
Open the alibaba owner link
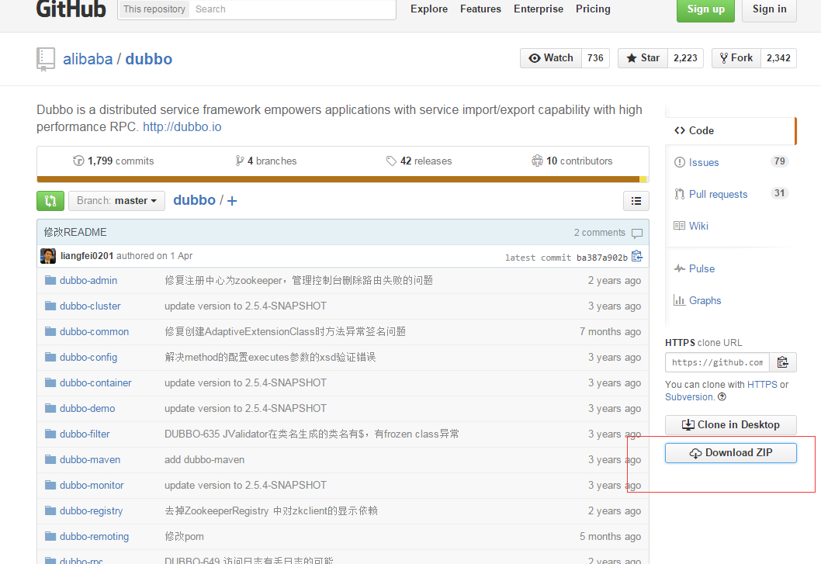(x=88, y=59)
